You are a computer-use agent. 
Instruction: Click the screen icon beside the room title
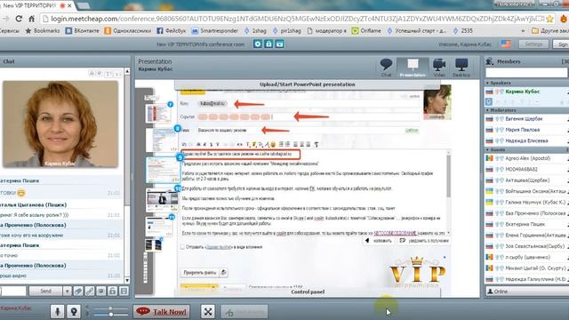279,44
